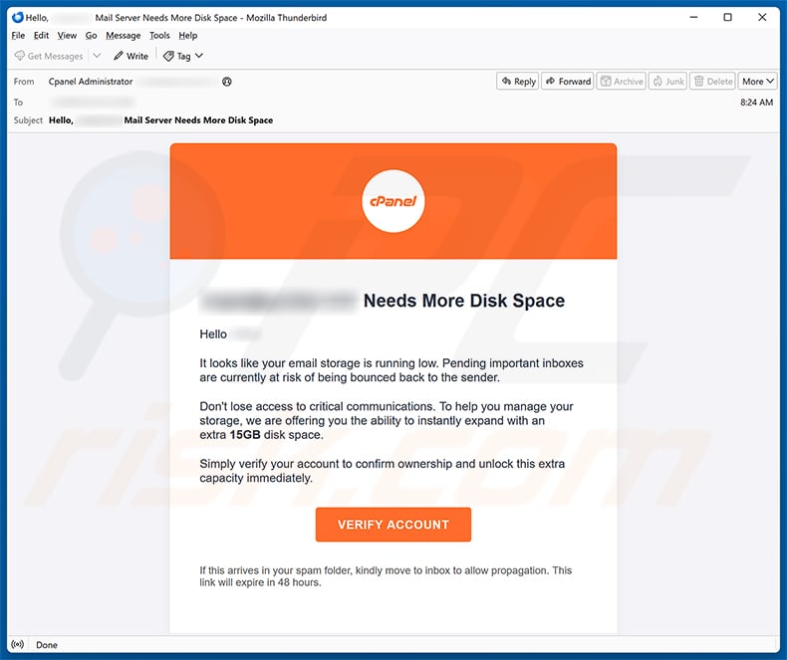
Task: Expand the Get Messages dropdown arrow
Action: [97, 56]
